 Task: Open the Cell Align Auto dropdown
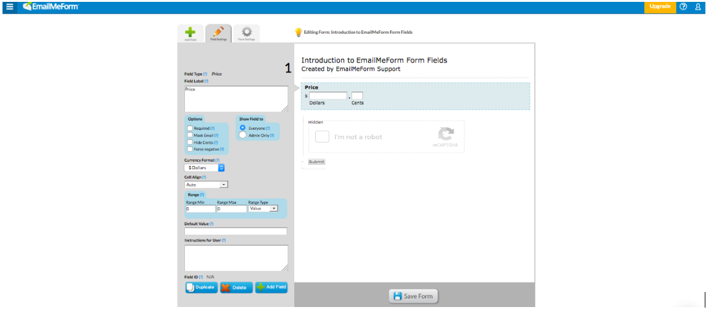[206, 185]
